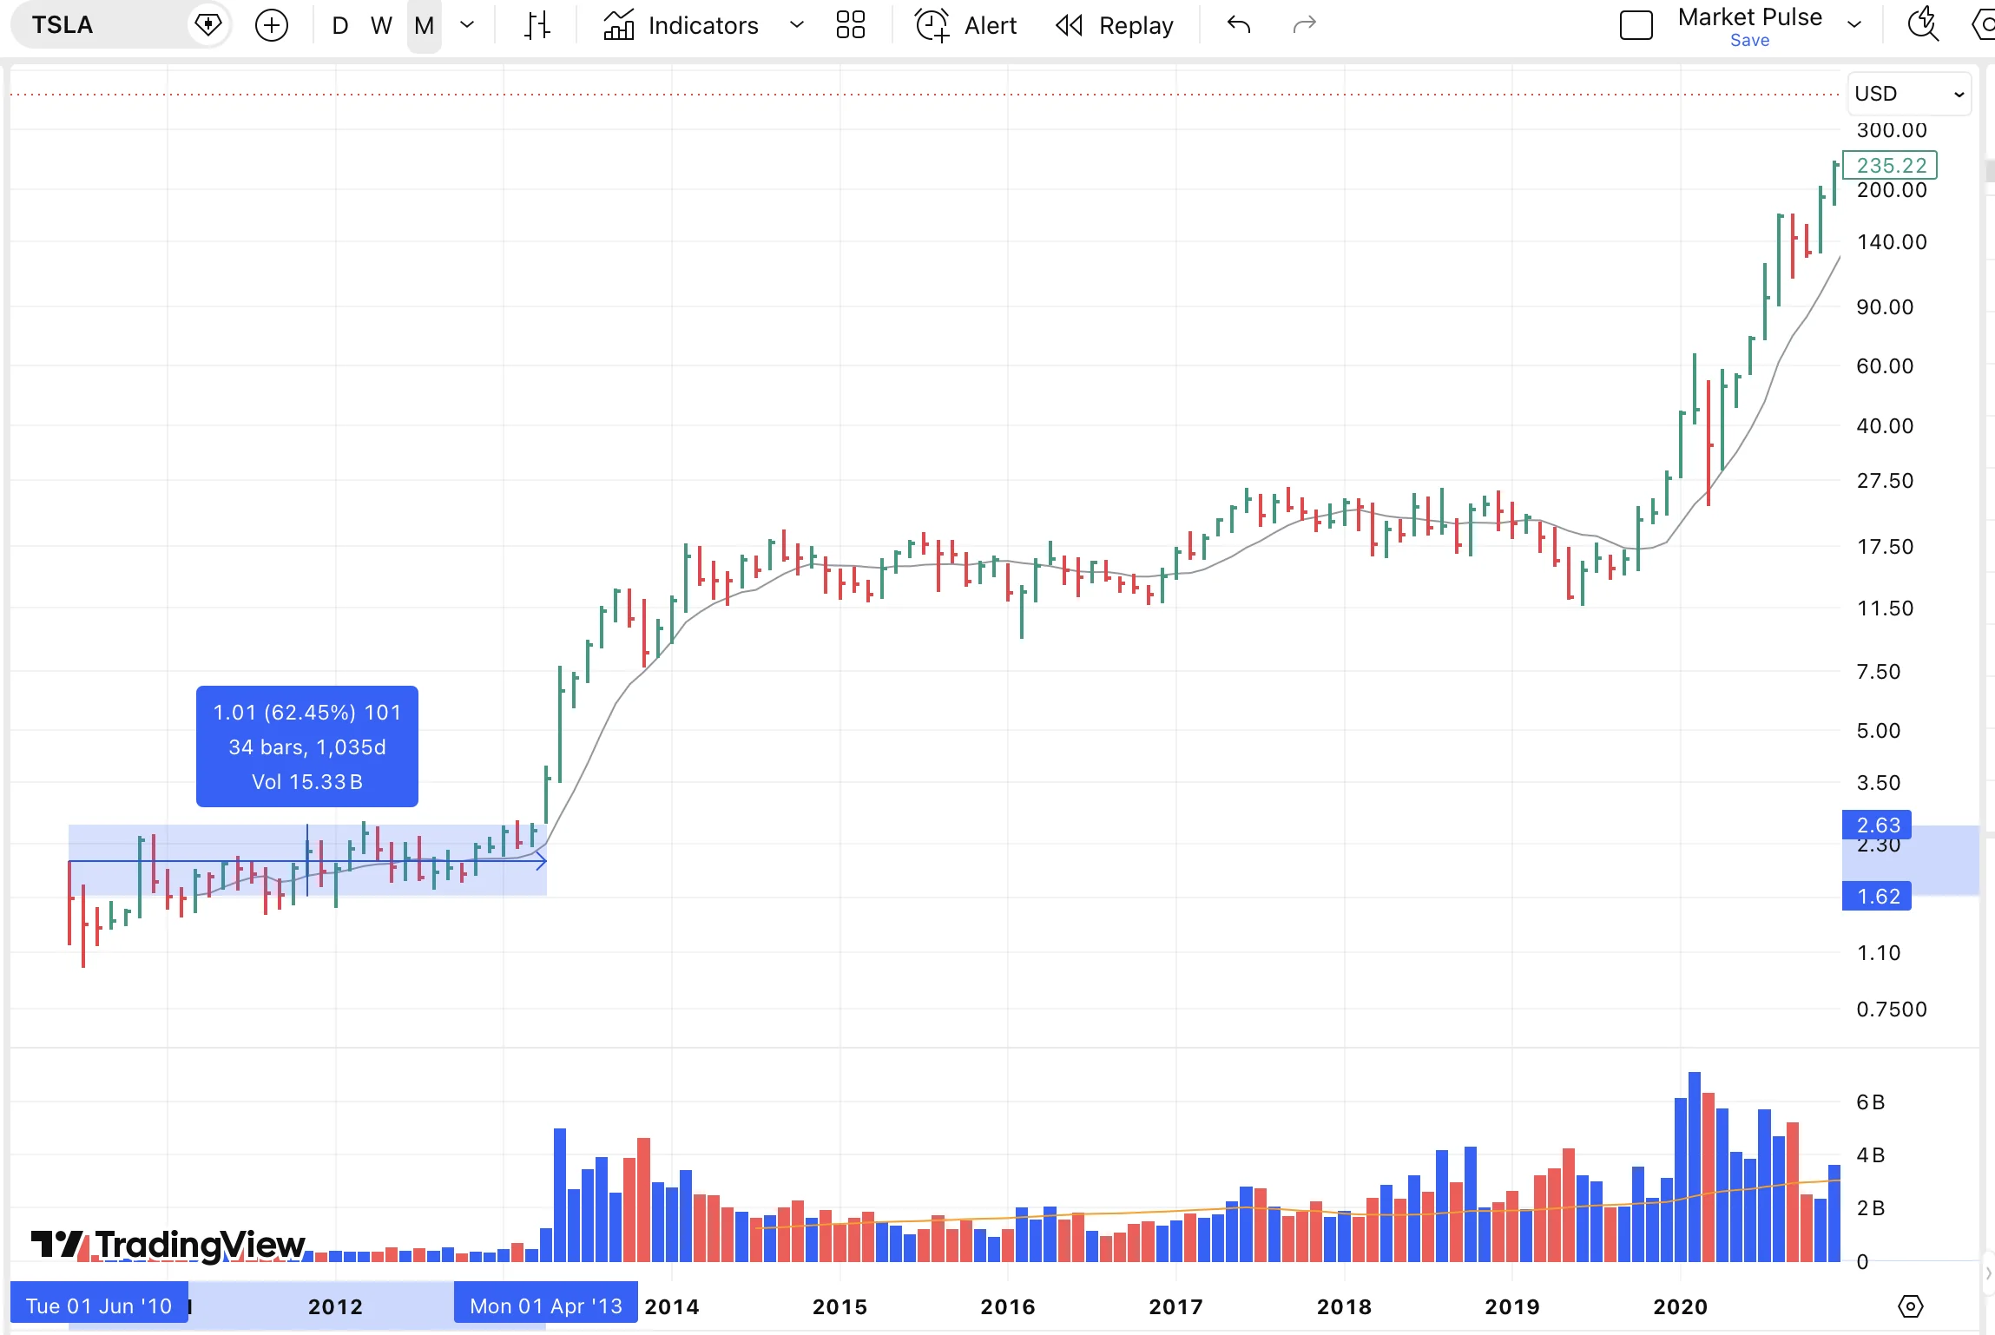The image size is (1995, 1335).
Task: Click the 2016 label on time axis
Action: (1008, 1306)
